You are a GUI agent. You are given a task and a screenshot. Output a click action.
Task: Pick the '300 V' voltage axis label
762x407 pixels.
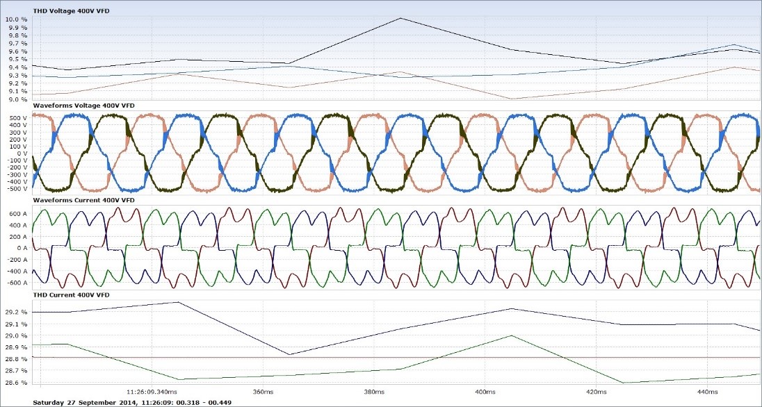point(19,132)
